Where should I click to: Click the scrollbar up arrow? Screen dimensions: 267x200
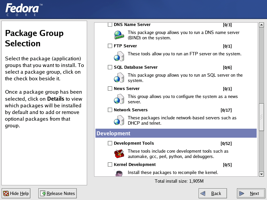click(261, 25)
